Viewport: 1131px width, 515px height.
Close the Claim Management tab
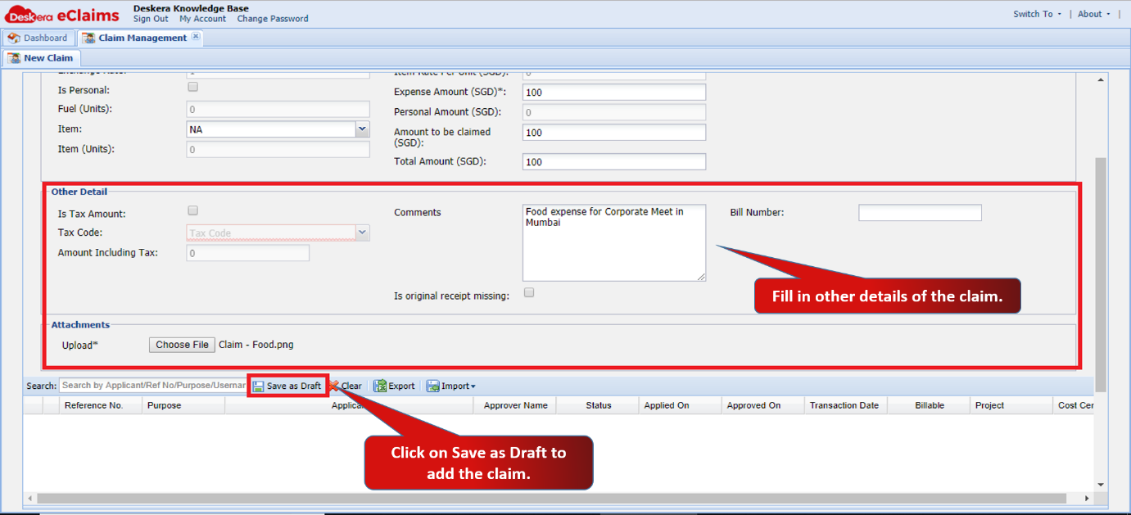[196, 37]
